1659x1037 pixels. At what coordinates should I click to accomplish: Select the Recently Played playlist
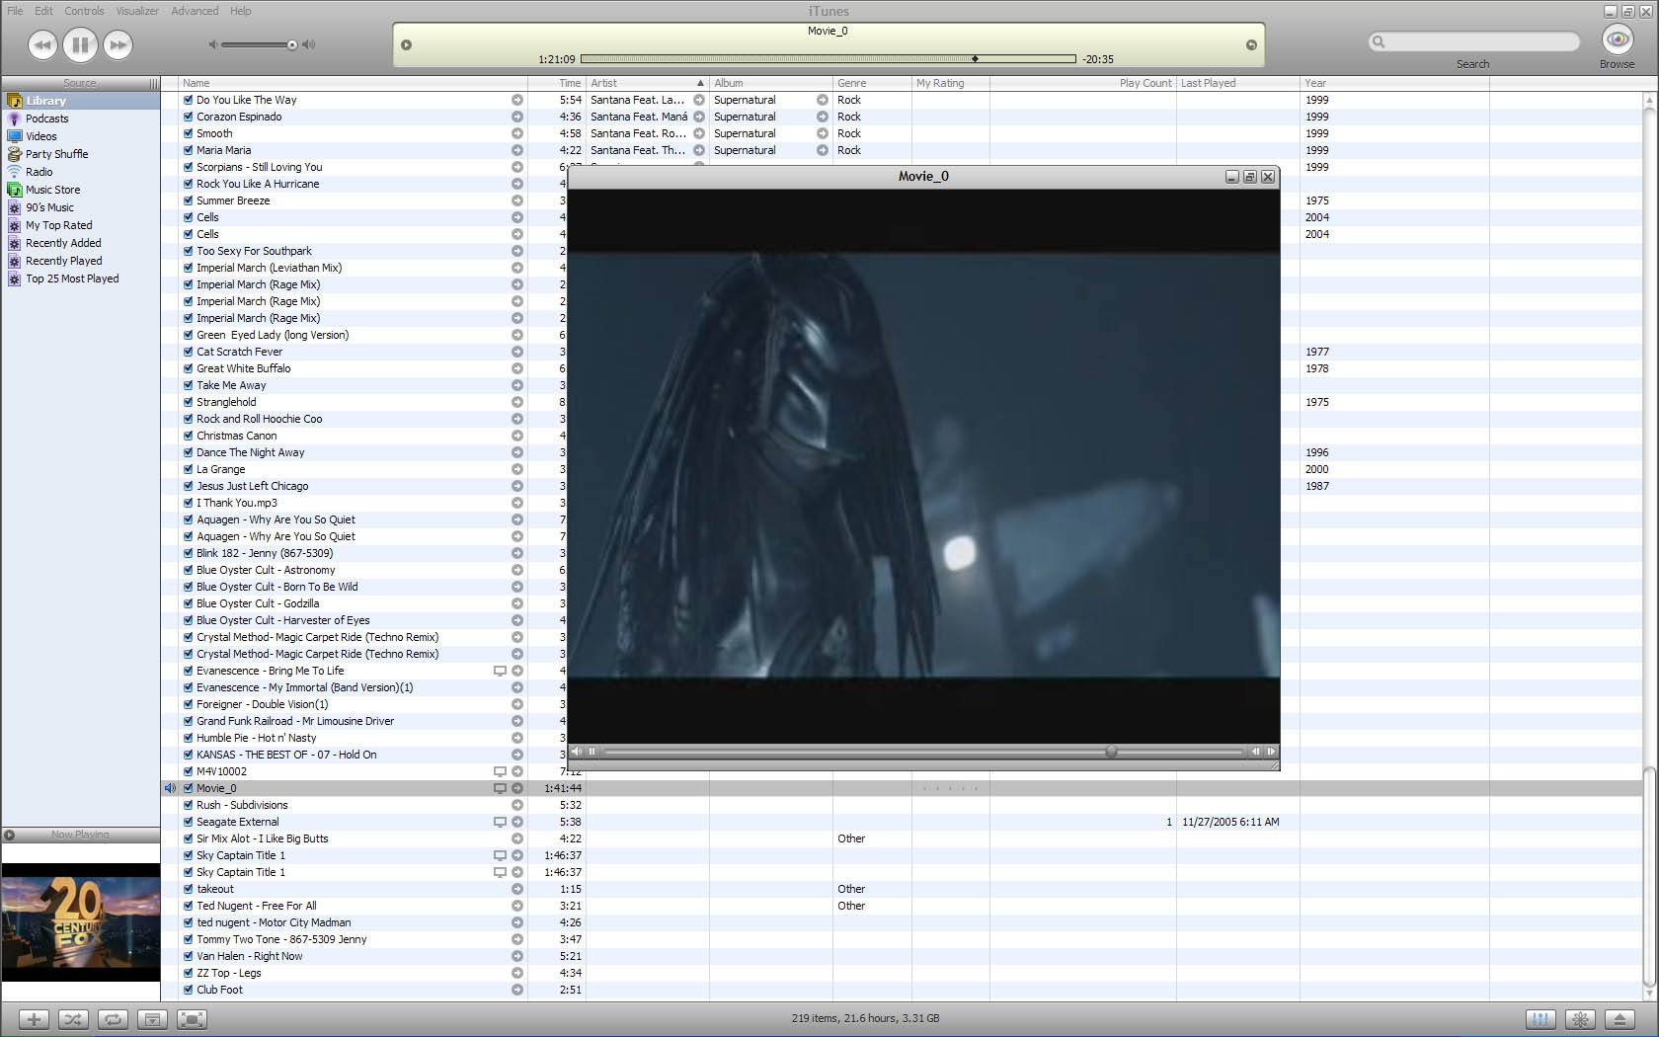[63, 261]
